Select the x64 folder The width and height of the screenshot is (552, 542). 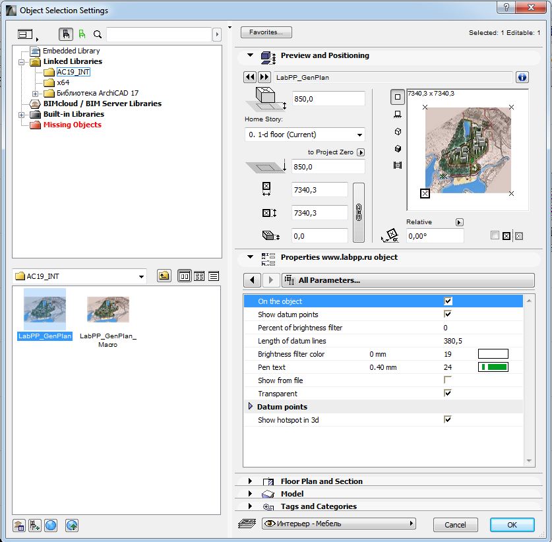point(63,82)
